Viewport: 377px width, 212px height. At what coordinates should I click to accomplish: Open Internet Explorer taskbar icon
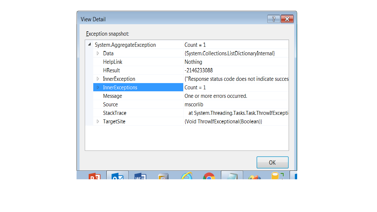(x=187, y=176)
